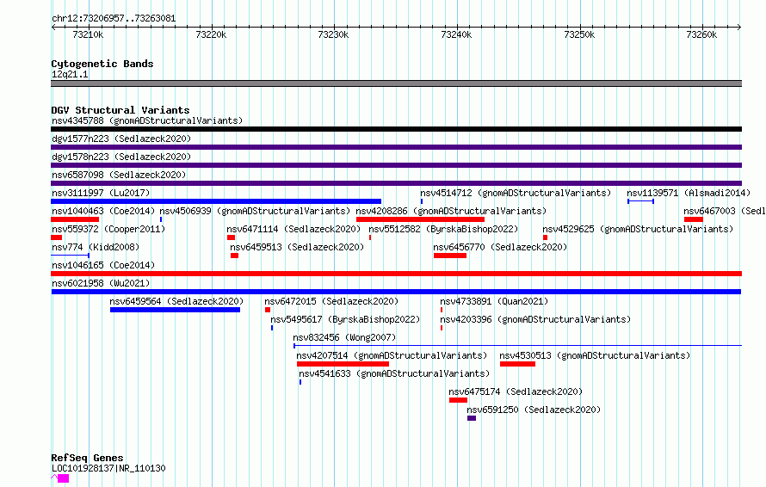Click nsv6459513 (Sedlazeck2020) label
Screen dimensions: 766x487
pyautogui.click(x=297, y=247)
